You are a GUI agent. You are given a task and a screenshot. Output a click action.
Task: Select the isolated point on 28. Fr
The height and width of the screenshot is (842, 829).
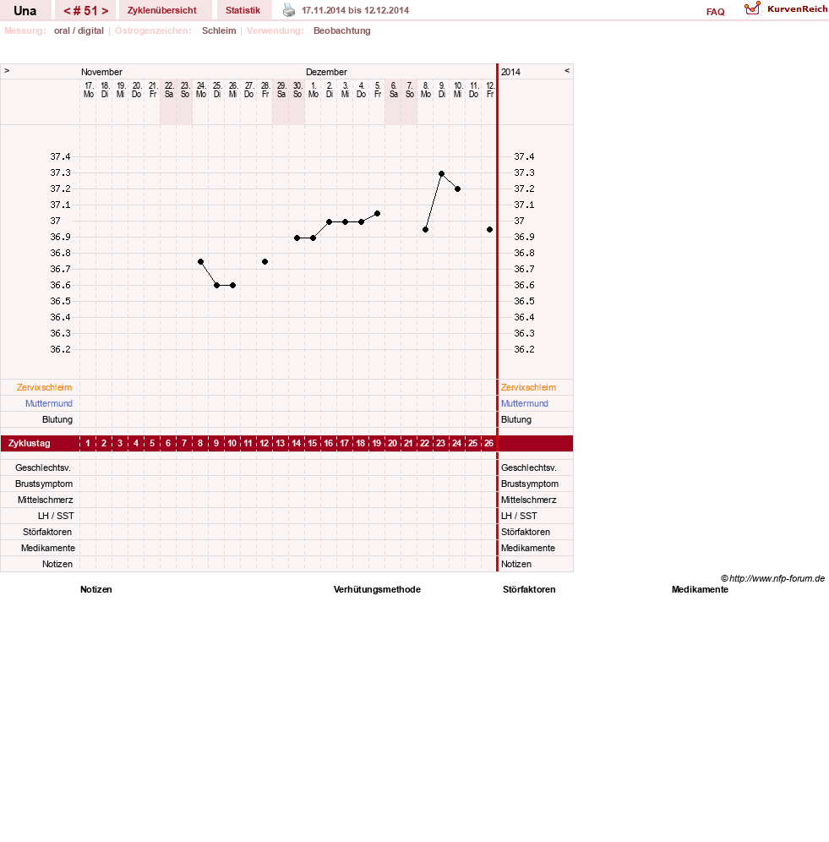(265, 261)
